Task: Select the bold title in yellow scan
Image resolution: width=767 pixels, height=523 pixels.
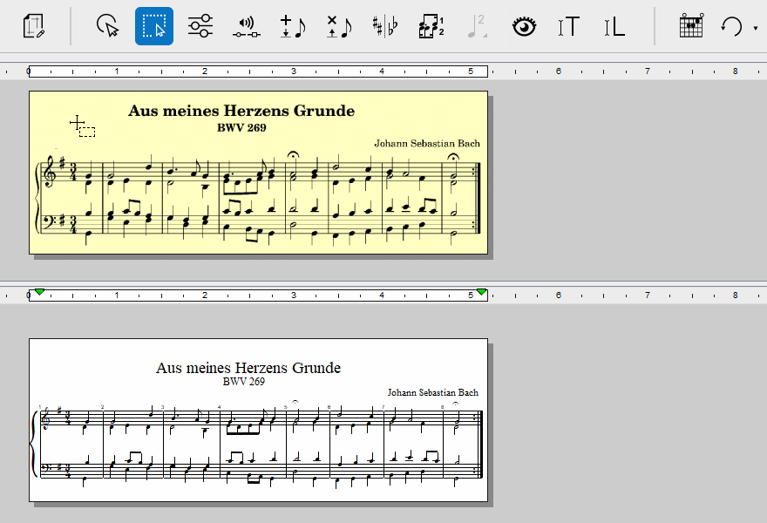Action: point(241,111)
